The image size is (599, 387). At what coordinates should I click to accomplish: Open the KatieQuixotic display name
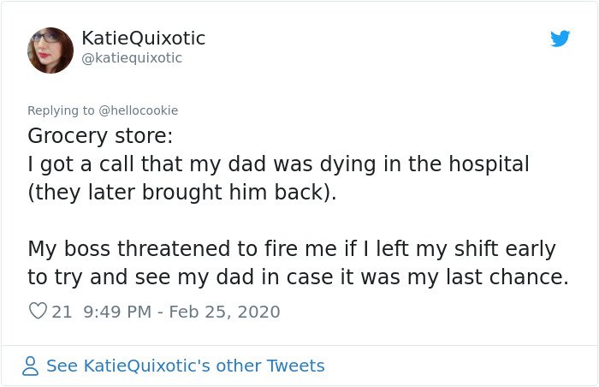point(143,39)
